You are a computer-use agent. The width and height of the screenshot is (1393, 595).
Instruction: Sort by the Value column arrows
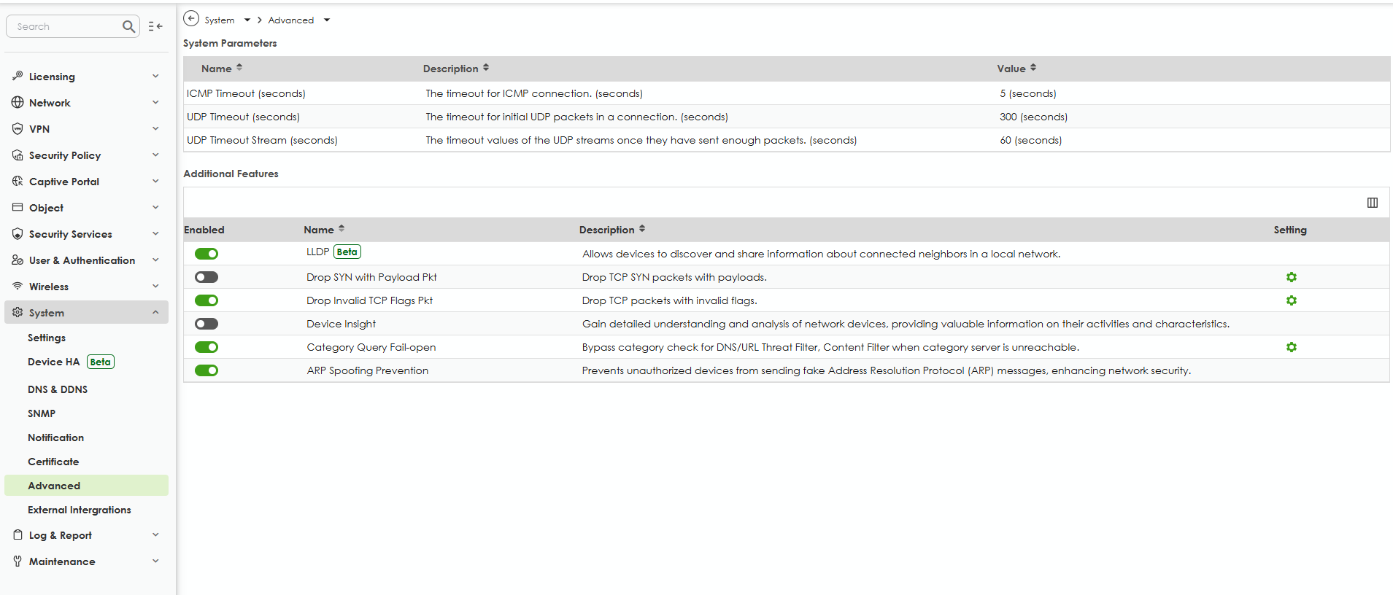pyautogui.click(x=1033, y=68)
